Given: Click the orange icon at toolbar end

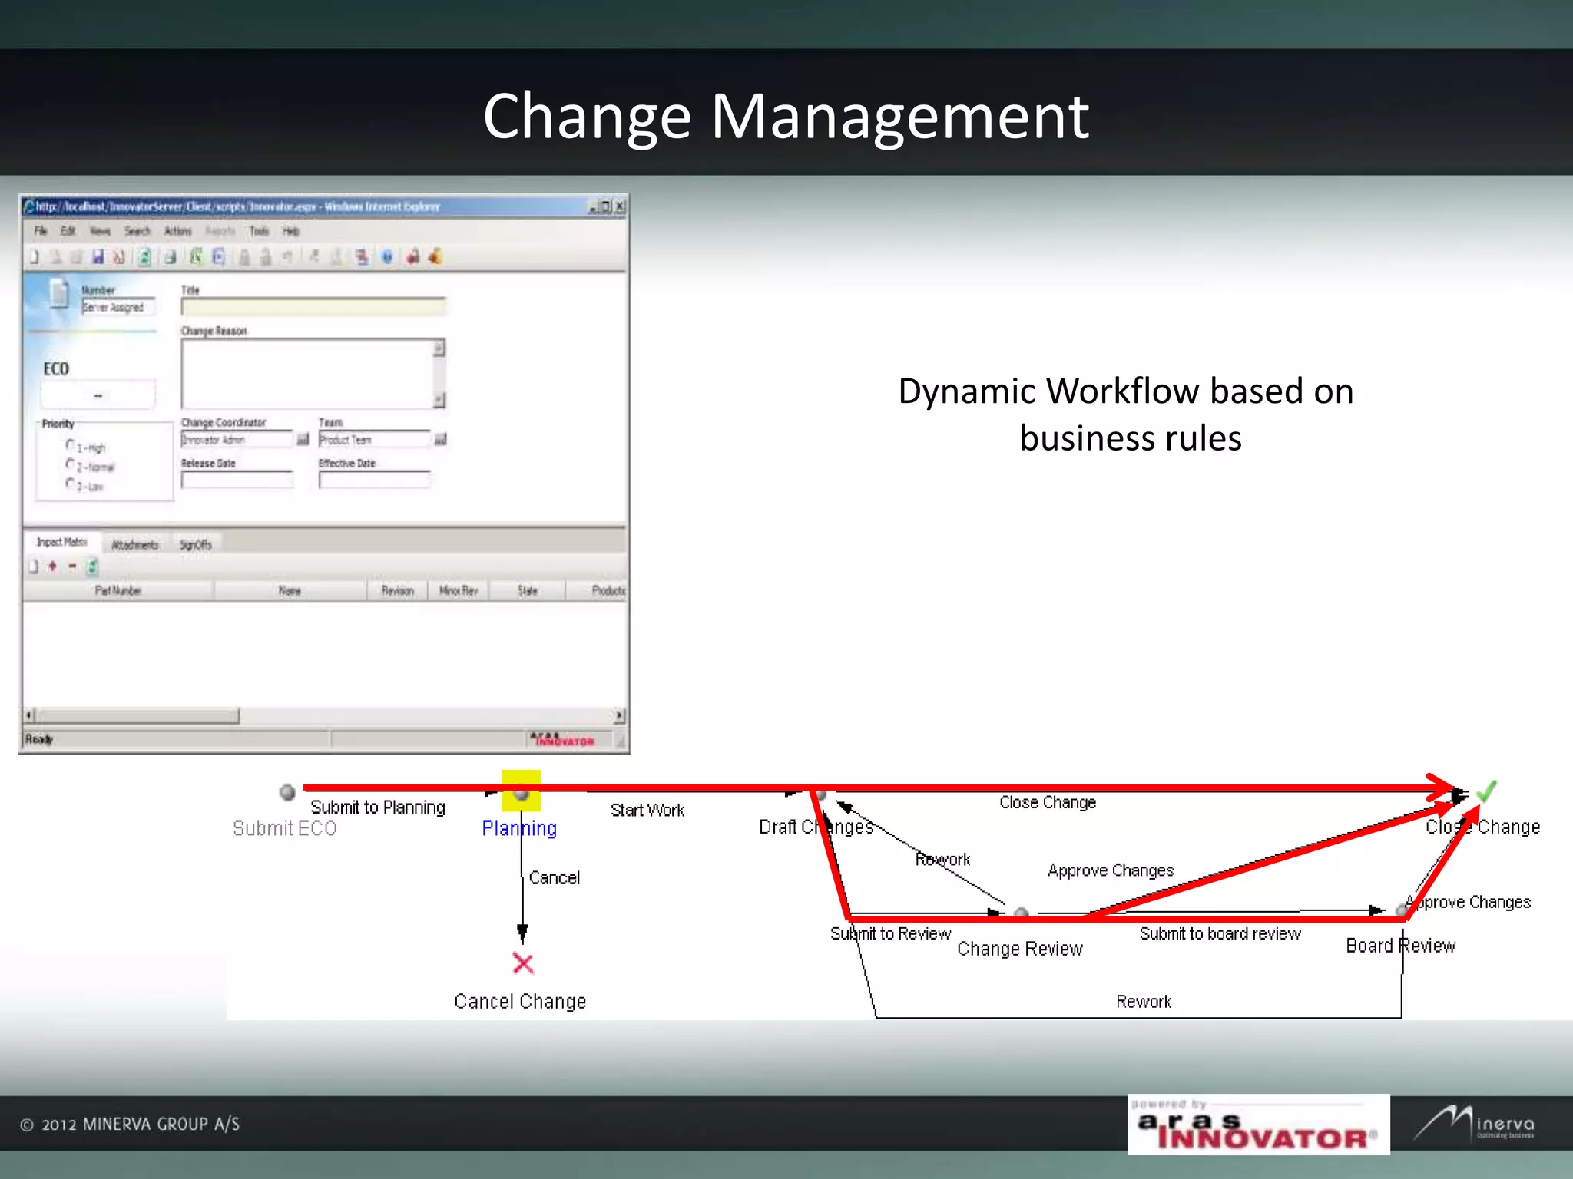Looking at the screenshot, I should click(435, 257).
